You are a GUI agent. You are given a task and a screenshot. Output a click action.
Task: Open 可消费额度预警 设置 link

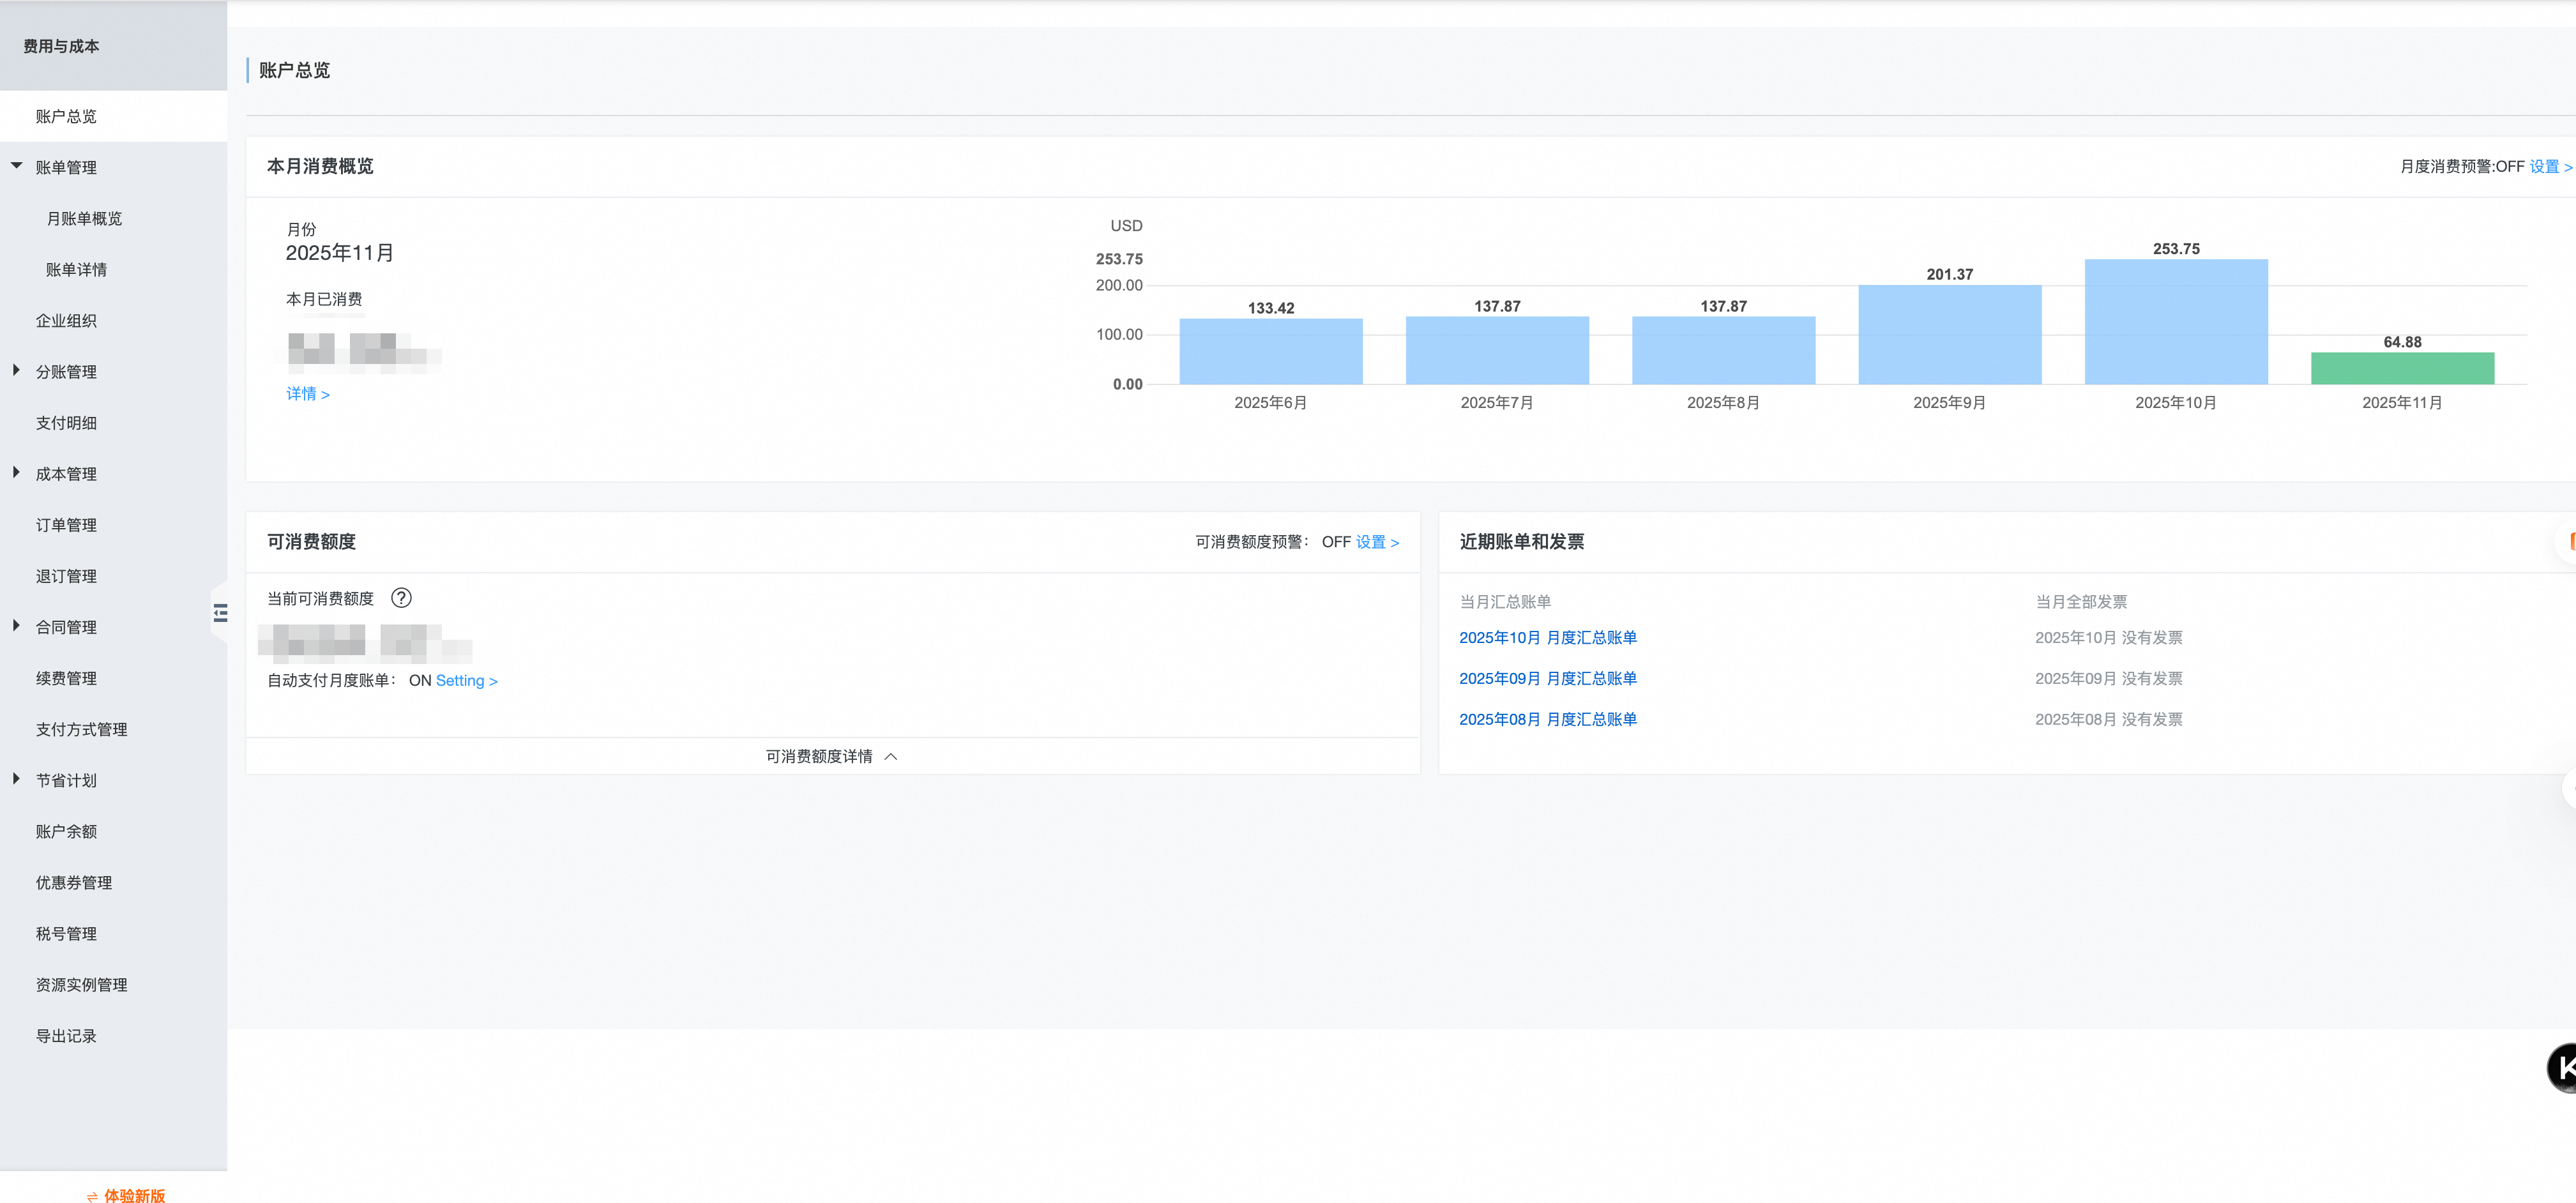1376,542
